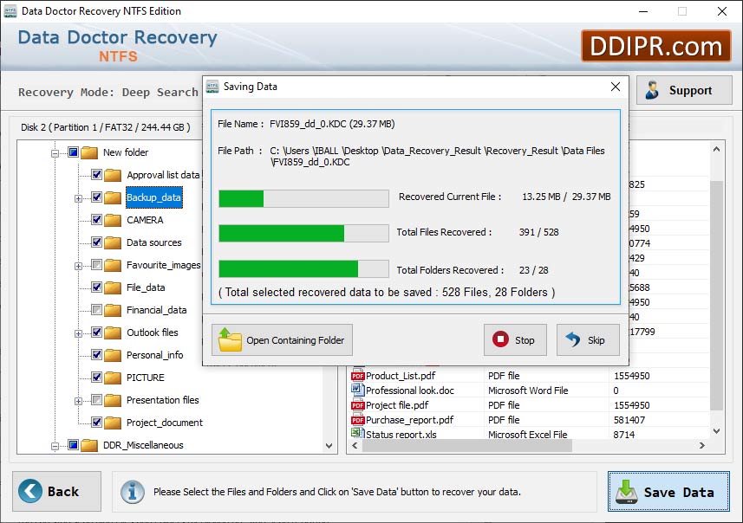Uncheck the Approval list data checkbox
The image size is (743, 523).
pos(96,175)
